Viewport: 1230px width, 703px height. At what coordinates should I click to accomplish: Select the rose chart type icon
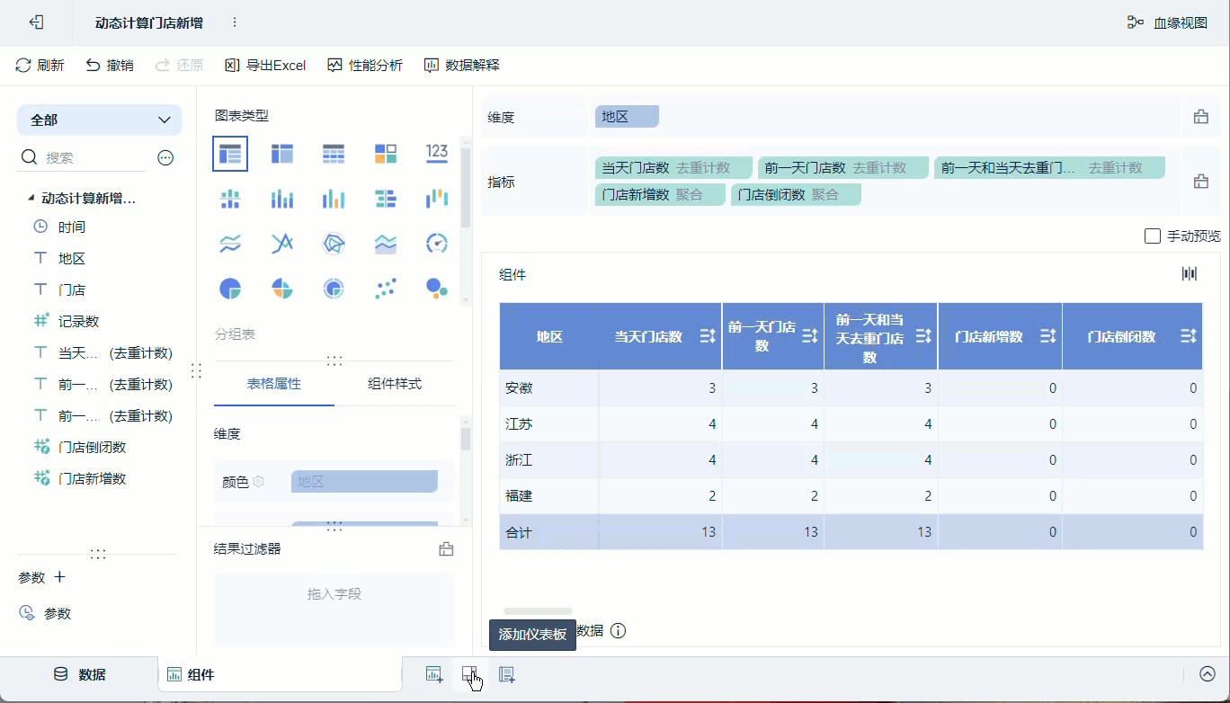tap(282, 289)
